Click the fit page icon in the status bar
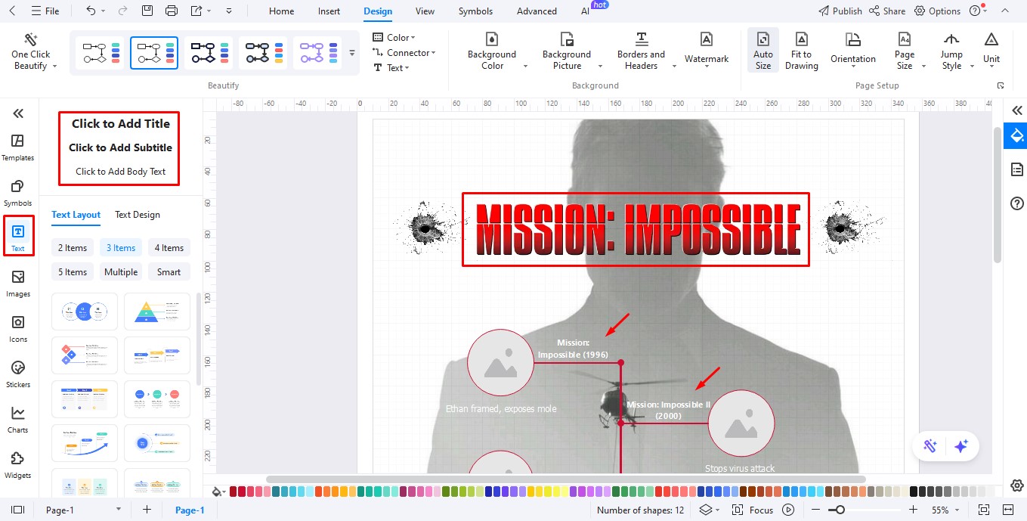Screen dimensions: 1027x521 (983, 510)
